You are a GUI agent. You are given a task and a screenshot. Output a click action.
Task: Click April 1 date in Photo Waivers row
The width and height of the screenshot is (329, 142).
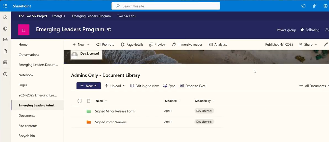click(x=168, y=122)
